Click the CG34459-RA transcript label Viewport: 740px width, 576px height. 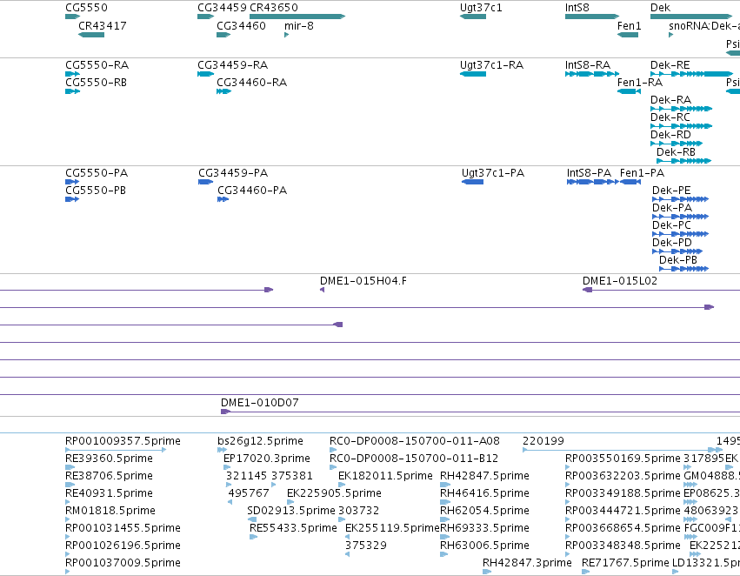[233, 65]
